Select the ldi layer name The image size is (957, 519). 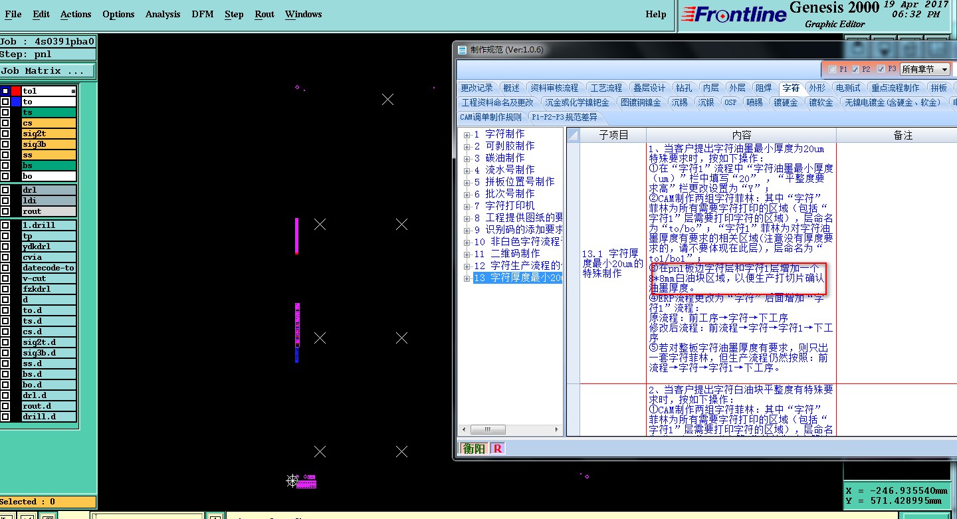click(x=49, y=201)
